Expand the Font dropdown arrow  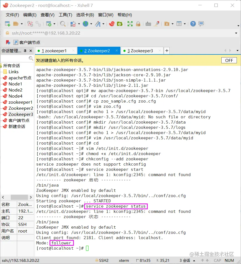[103, 24]
